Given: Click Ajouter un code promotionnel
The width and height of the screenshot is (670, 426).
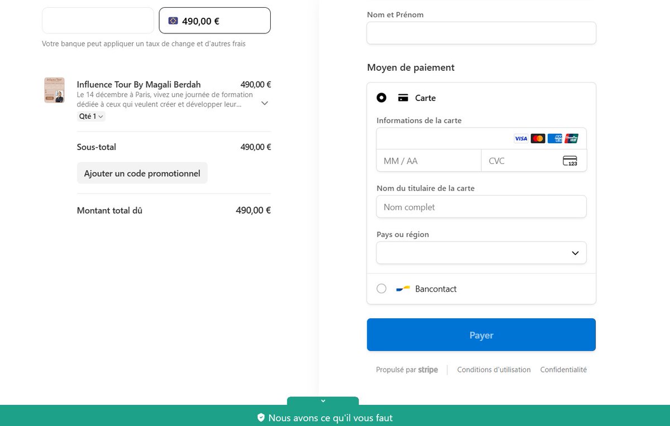Looking at the screenshot, I should 142,173.
